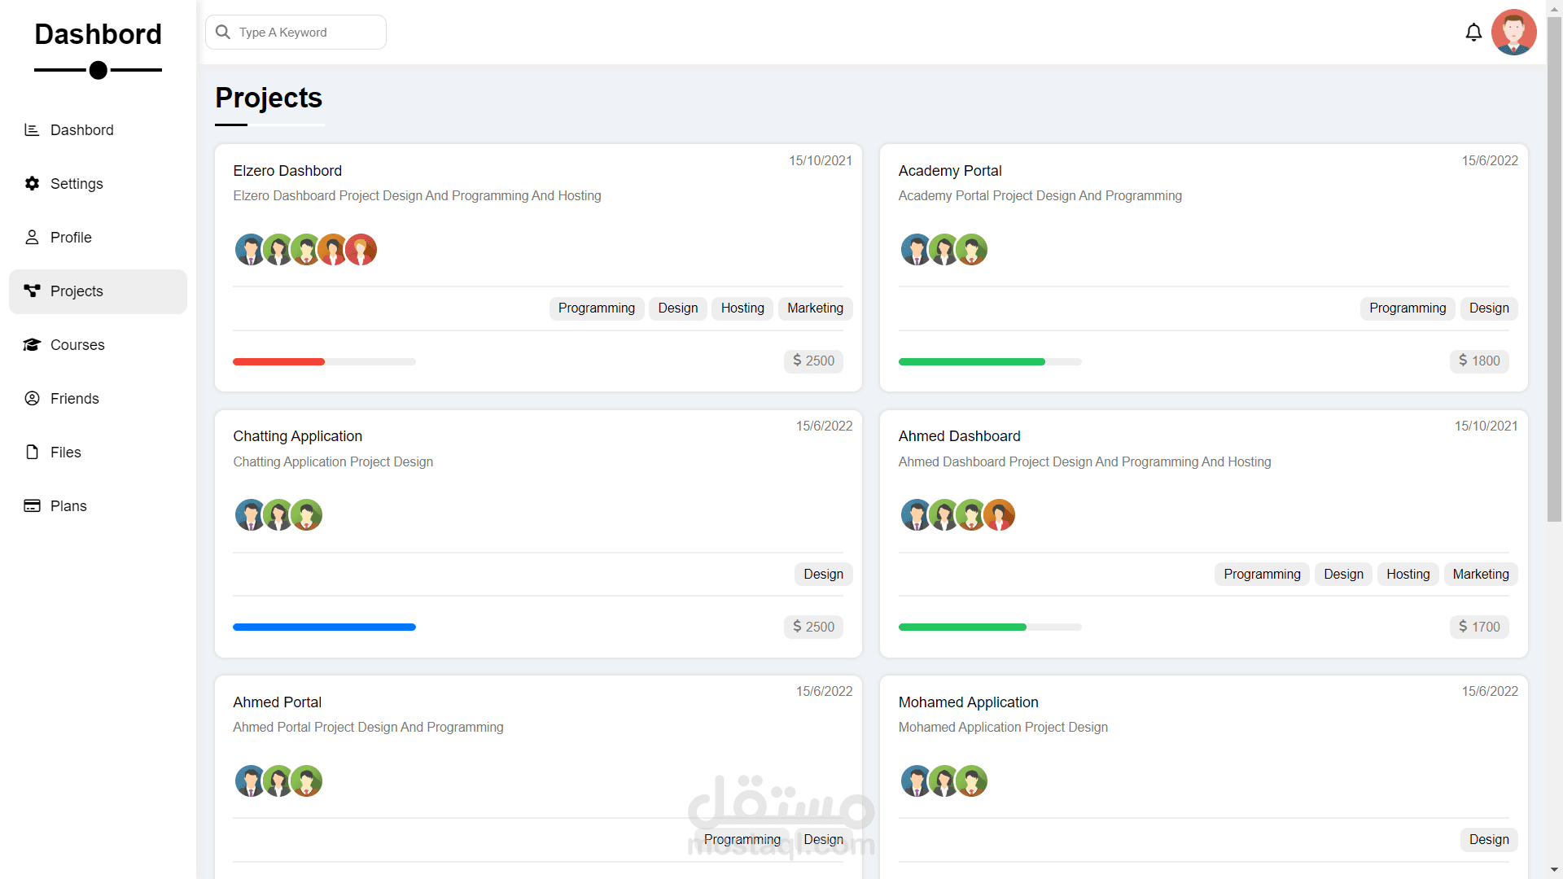Click the Profile person icon
The image size is (1563, 879).
pyautogui.click(x=32, y=238)
